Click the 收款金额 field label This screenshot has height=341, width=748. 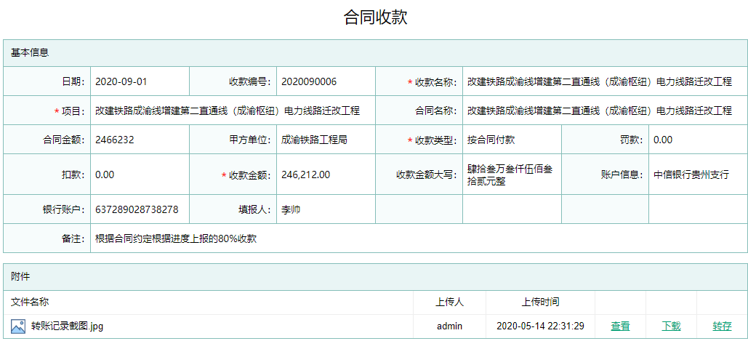point(251,174)
